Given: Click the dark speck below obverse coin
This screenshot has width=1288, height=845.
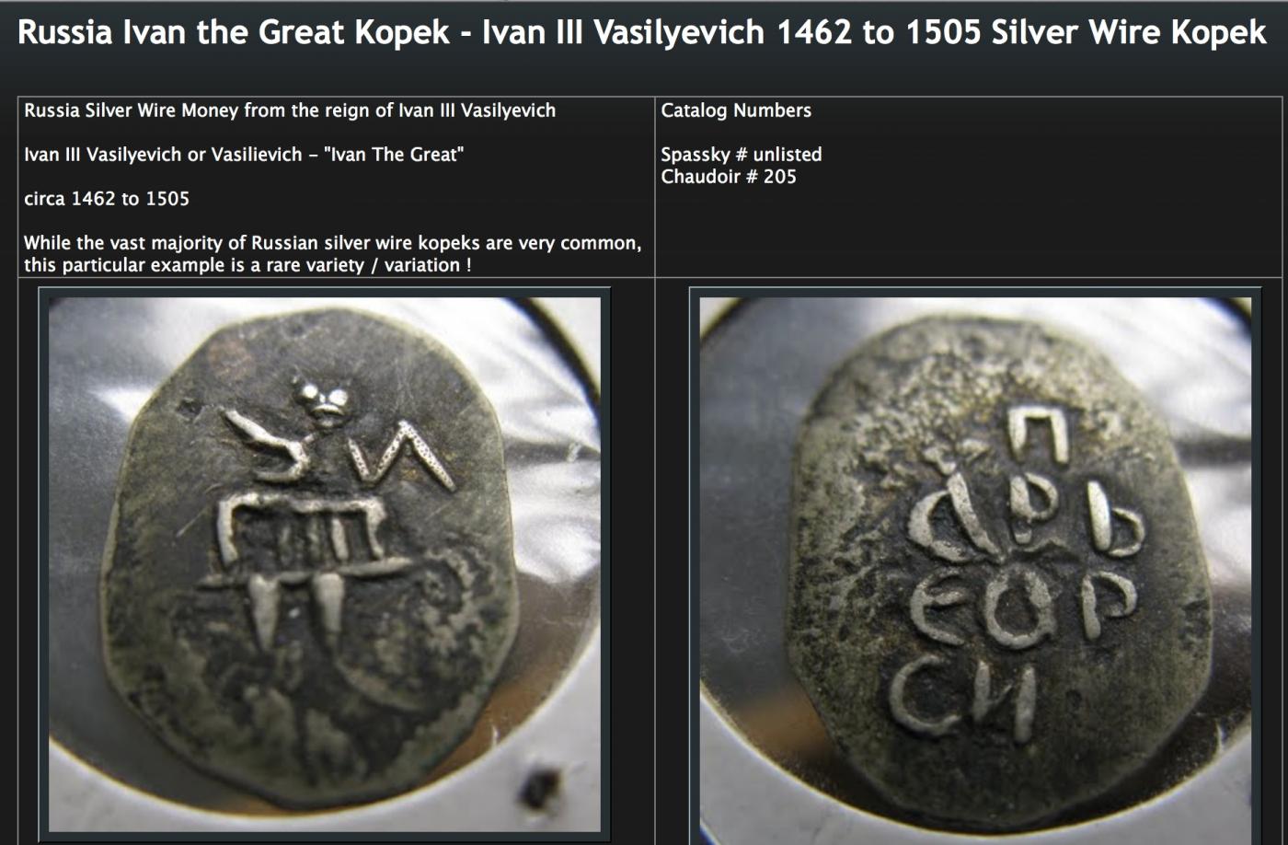Looking at the screenshot, I should [x=540, y=789].
